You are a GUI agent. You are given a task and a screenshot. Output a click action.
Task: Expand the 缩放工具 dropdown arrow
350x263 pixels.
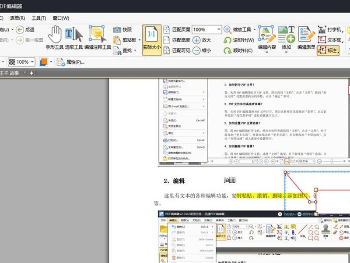254,29
